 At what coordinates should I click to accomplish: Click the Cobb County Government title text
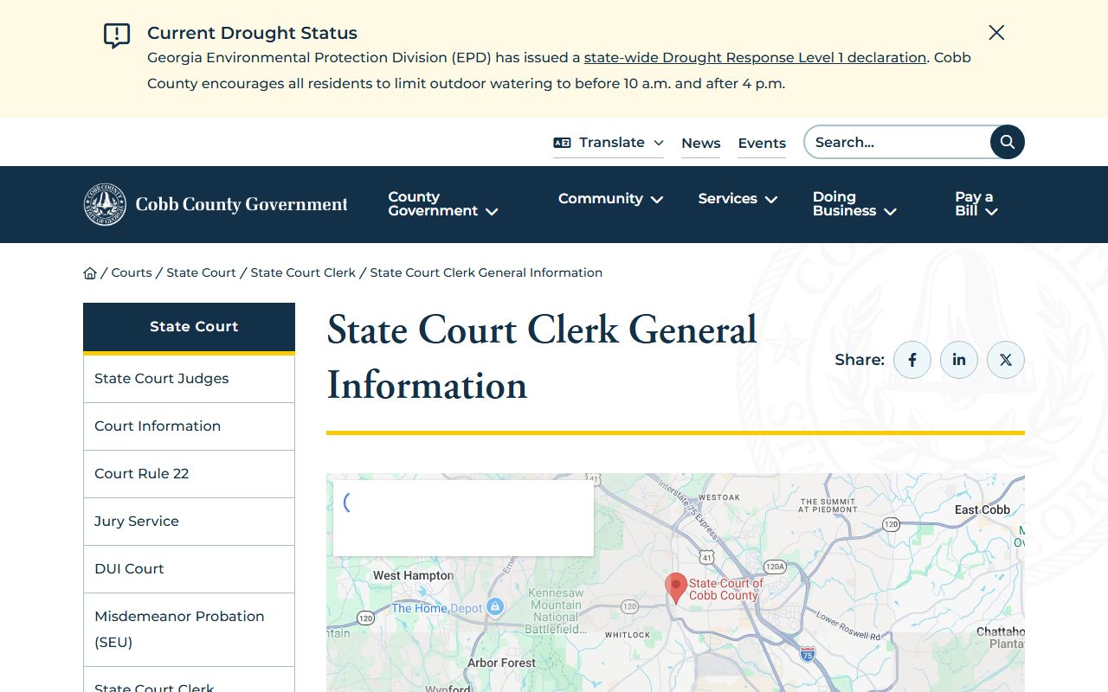(x=242, y=205)
